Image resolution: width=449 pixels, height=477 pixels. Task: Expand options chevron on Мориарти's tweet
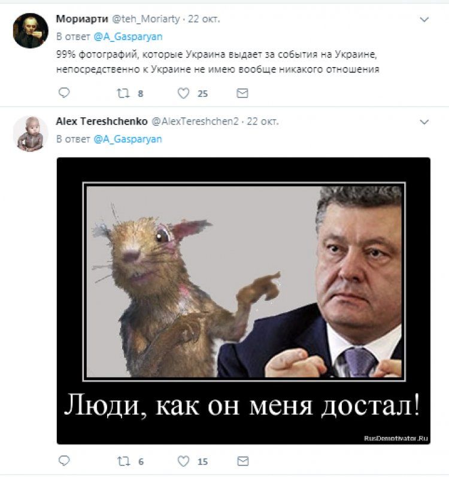pyautogui.click(x=424, y=20)
